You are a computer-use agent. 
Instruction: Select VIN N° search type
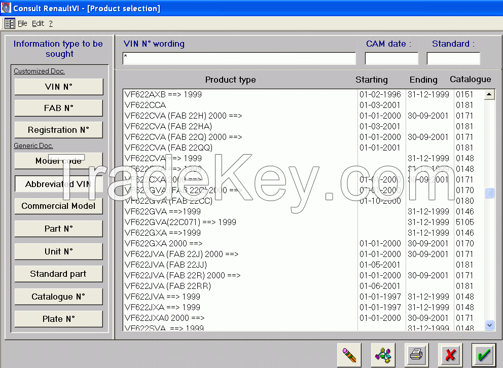point(59,87)
